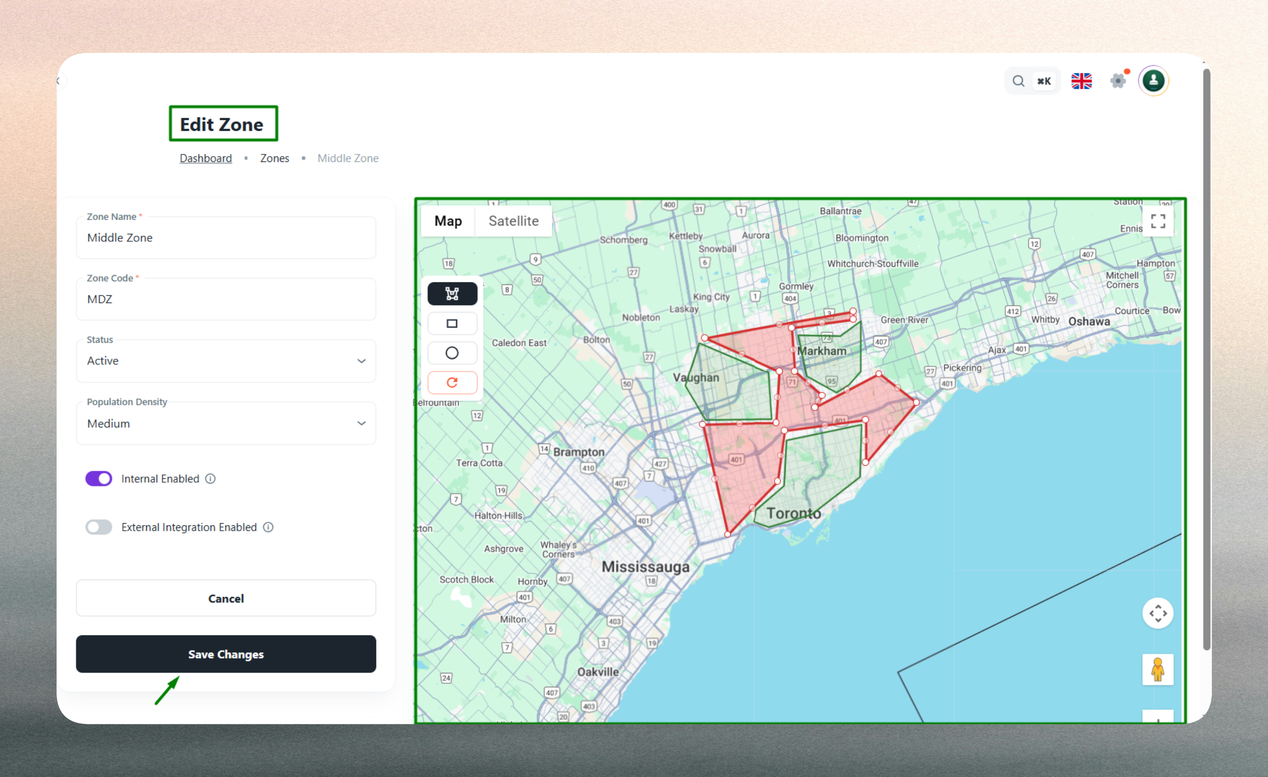Screen dimensions: 1268x777
Task: Open the search magnifier
Action: click(x=1018, y=81)
